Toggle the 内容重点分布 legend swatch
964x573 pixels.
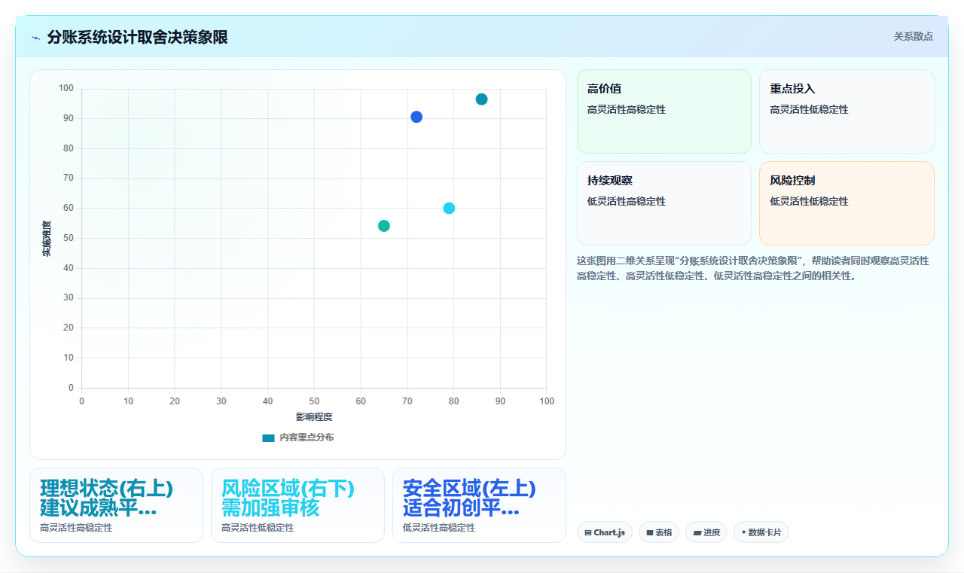[268, 437]
